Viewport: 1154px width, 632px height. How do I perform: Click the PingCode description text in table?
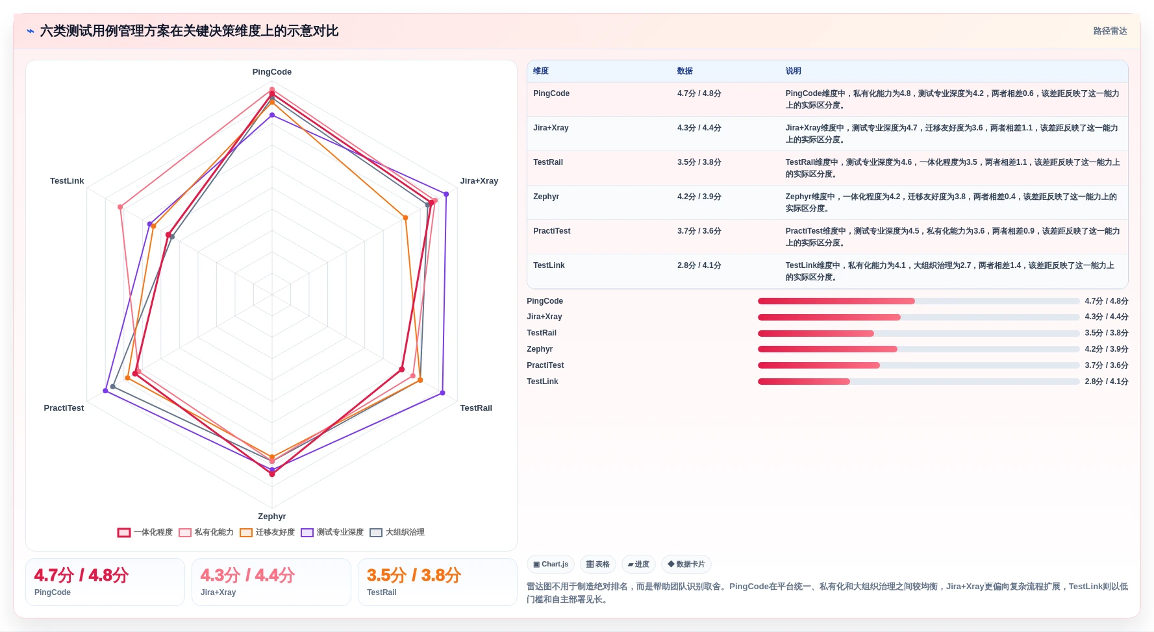coord(953,99)
